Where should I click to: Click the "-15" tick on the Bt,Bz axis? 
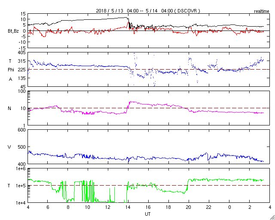pos(22,48)
